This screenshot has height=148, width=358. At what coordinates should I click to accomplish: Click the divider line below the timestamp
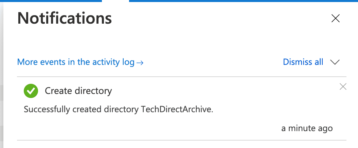click(x=182, y=140)
